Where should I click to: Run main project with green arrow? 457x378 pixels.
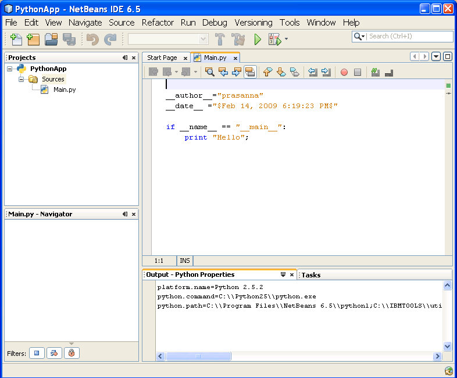click(x=258, y=40)
